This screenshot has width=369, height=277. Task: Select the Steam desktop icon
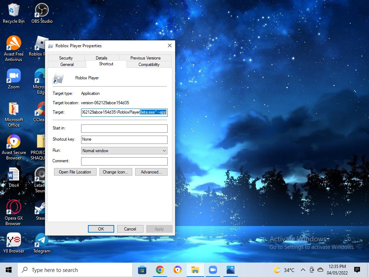40,210
